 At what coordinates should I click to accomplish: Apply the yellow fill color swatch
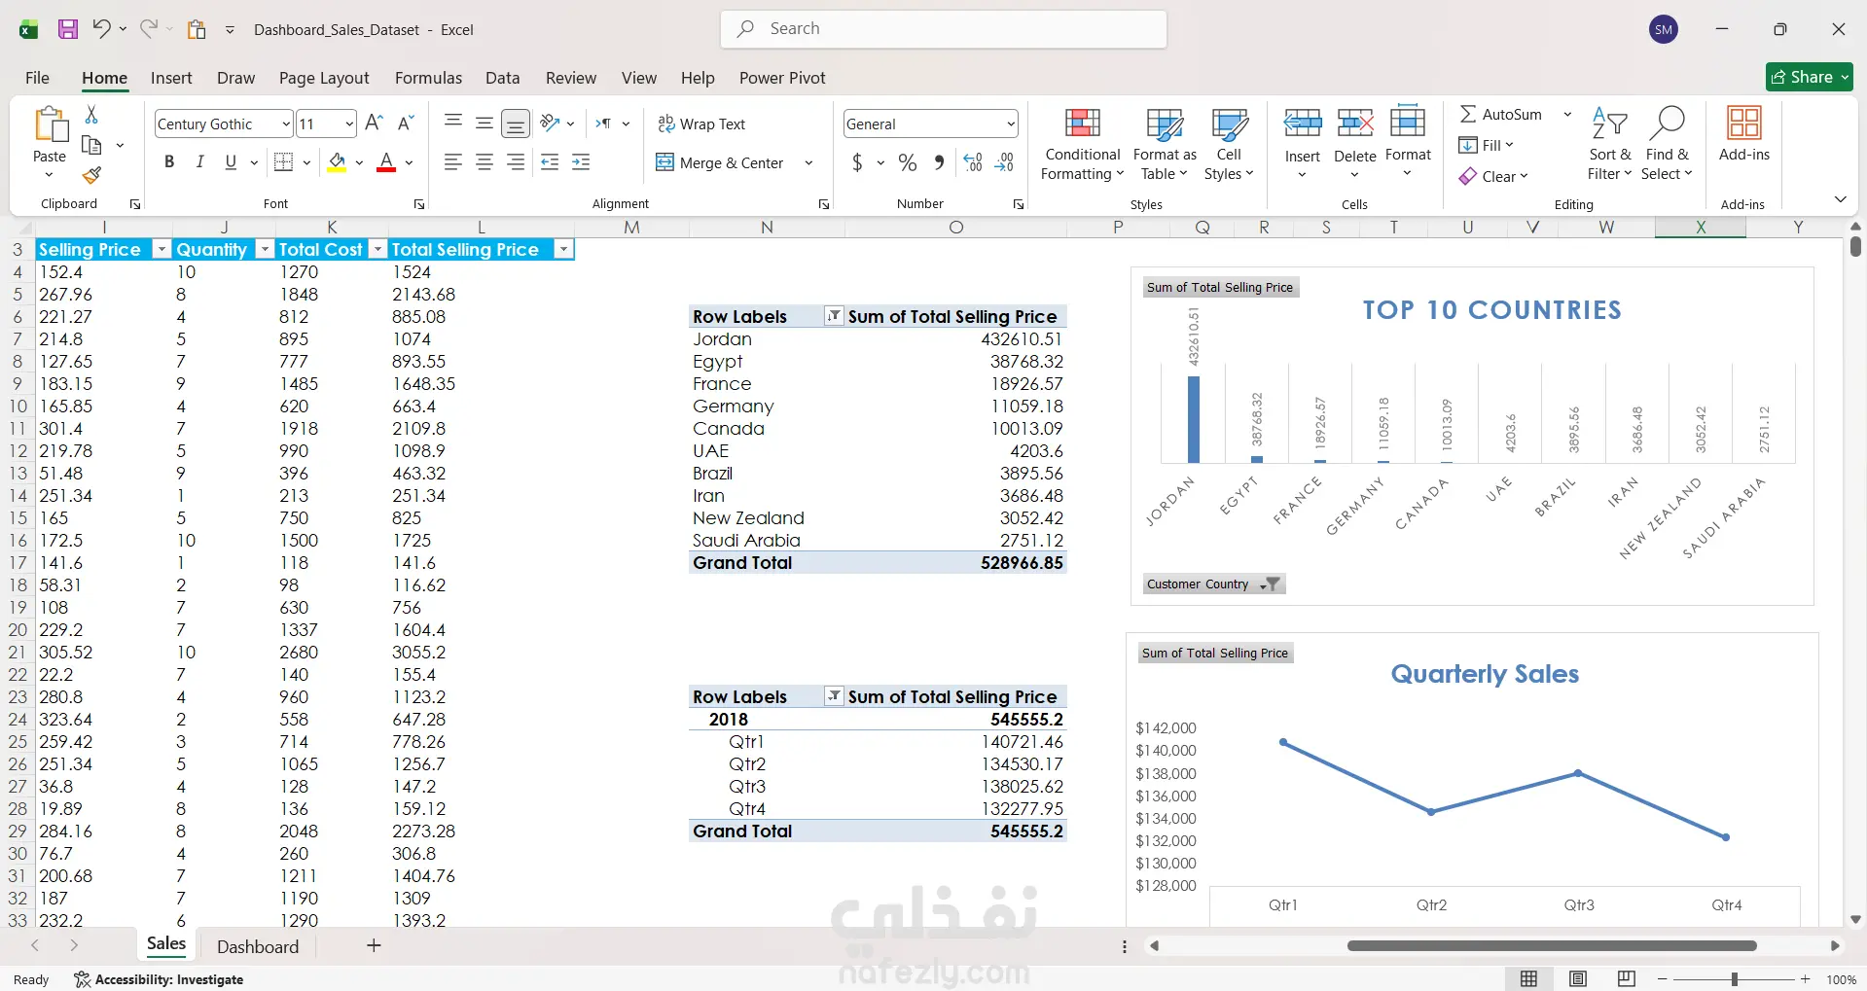coord(337,162)
